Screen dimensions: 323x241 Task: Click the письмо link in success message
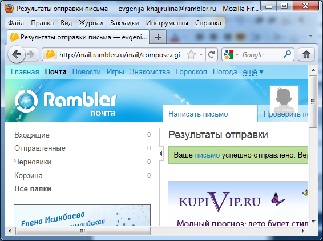point(207,155)
